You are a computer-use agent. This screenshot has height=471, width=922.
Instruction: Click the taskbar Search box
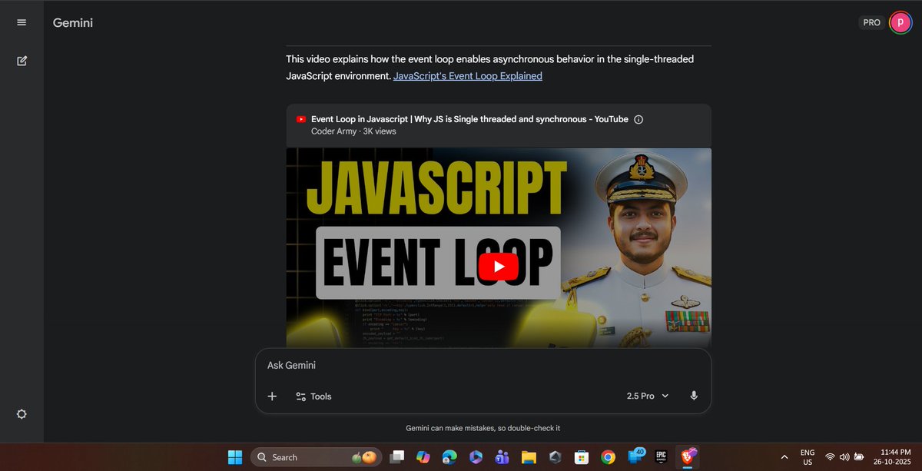click(317, 457)
